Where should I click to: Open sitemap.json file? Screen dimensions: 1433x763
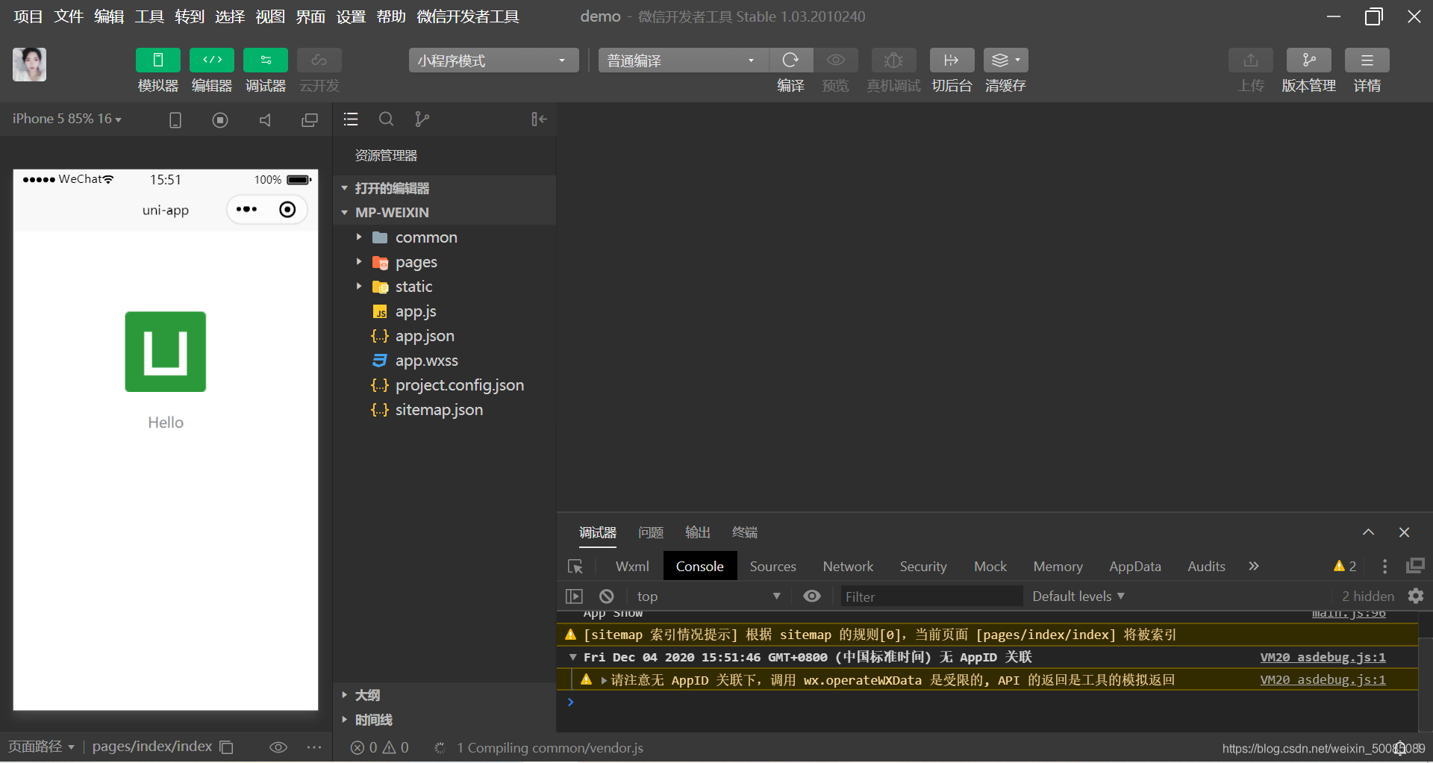(444, 410)
